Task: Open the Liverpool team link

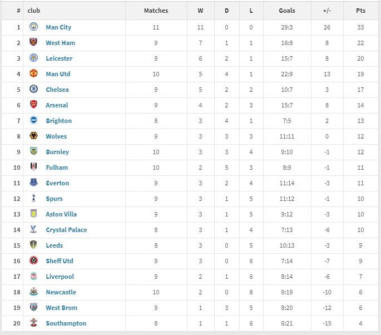Action: coord(60,277)
